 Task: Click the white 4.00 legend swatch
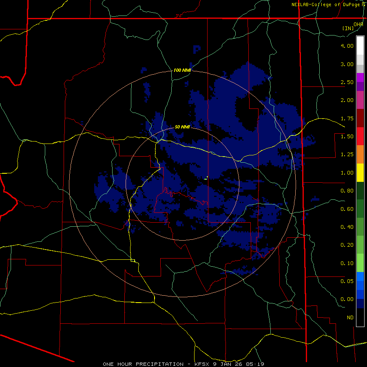(360, 46)
